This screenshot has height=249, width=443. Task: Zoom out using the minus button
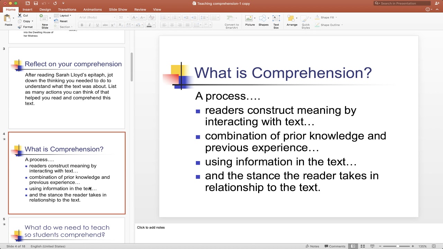(380, 246)
